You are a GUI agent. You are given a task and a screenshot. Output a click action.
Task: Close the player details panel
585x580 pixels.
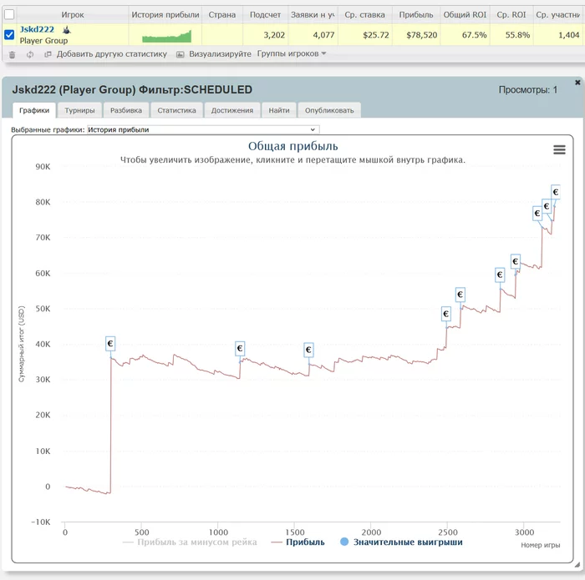click(577, 83)
